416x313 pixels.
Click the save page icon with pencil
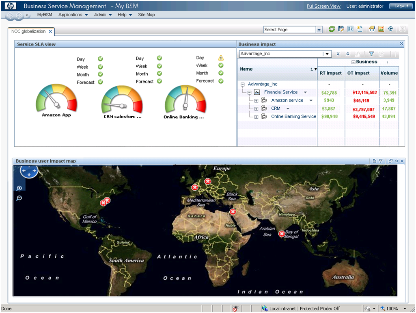click(341, 29)
